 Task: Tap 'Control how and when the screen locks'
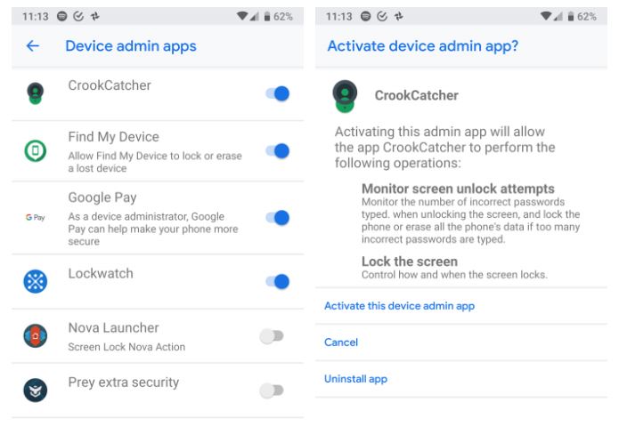(x=454, y=275)
